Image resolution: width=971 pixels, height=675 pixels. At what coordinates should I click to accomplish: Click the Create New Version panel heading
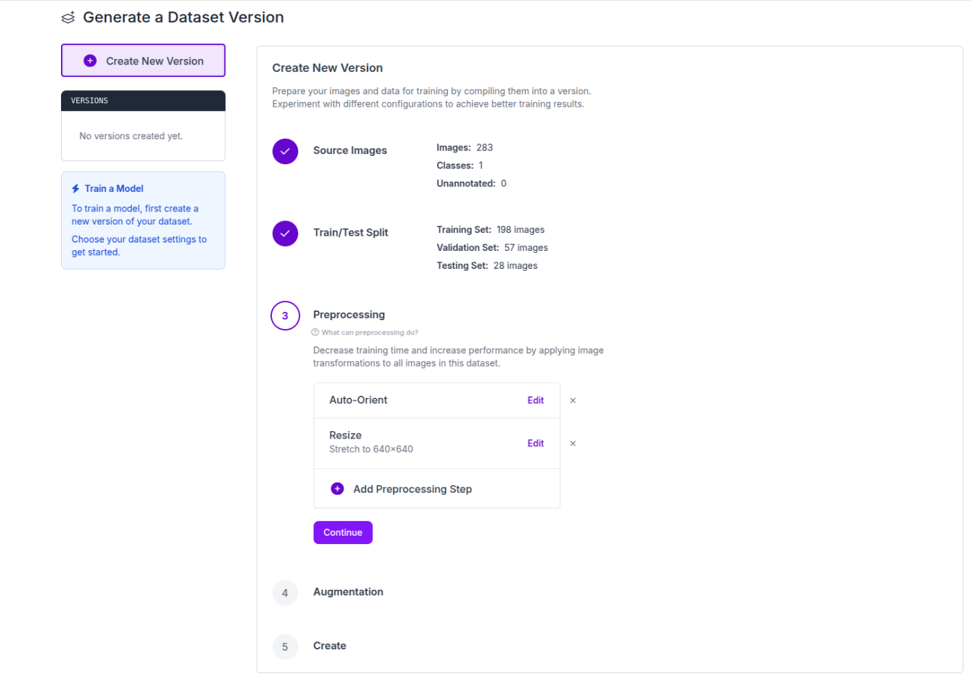(327, 68)
